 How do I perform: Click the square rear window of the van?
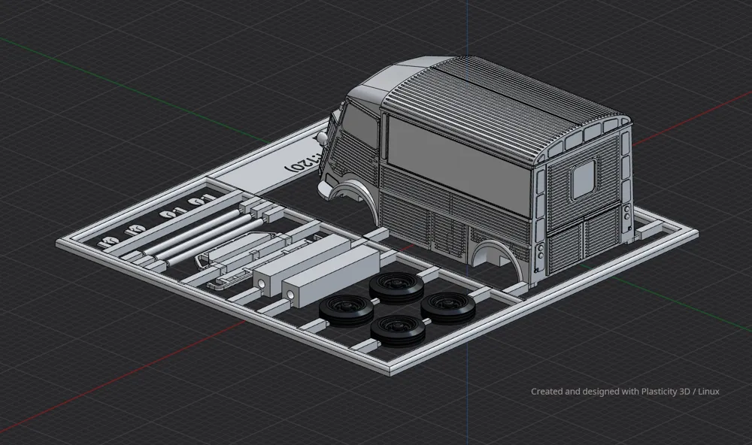pyautogui.click(x=584, y=180)
